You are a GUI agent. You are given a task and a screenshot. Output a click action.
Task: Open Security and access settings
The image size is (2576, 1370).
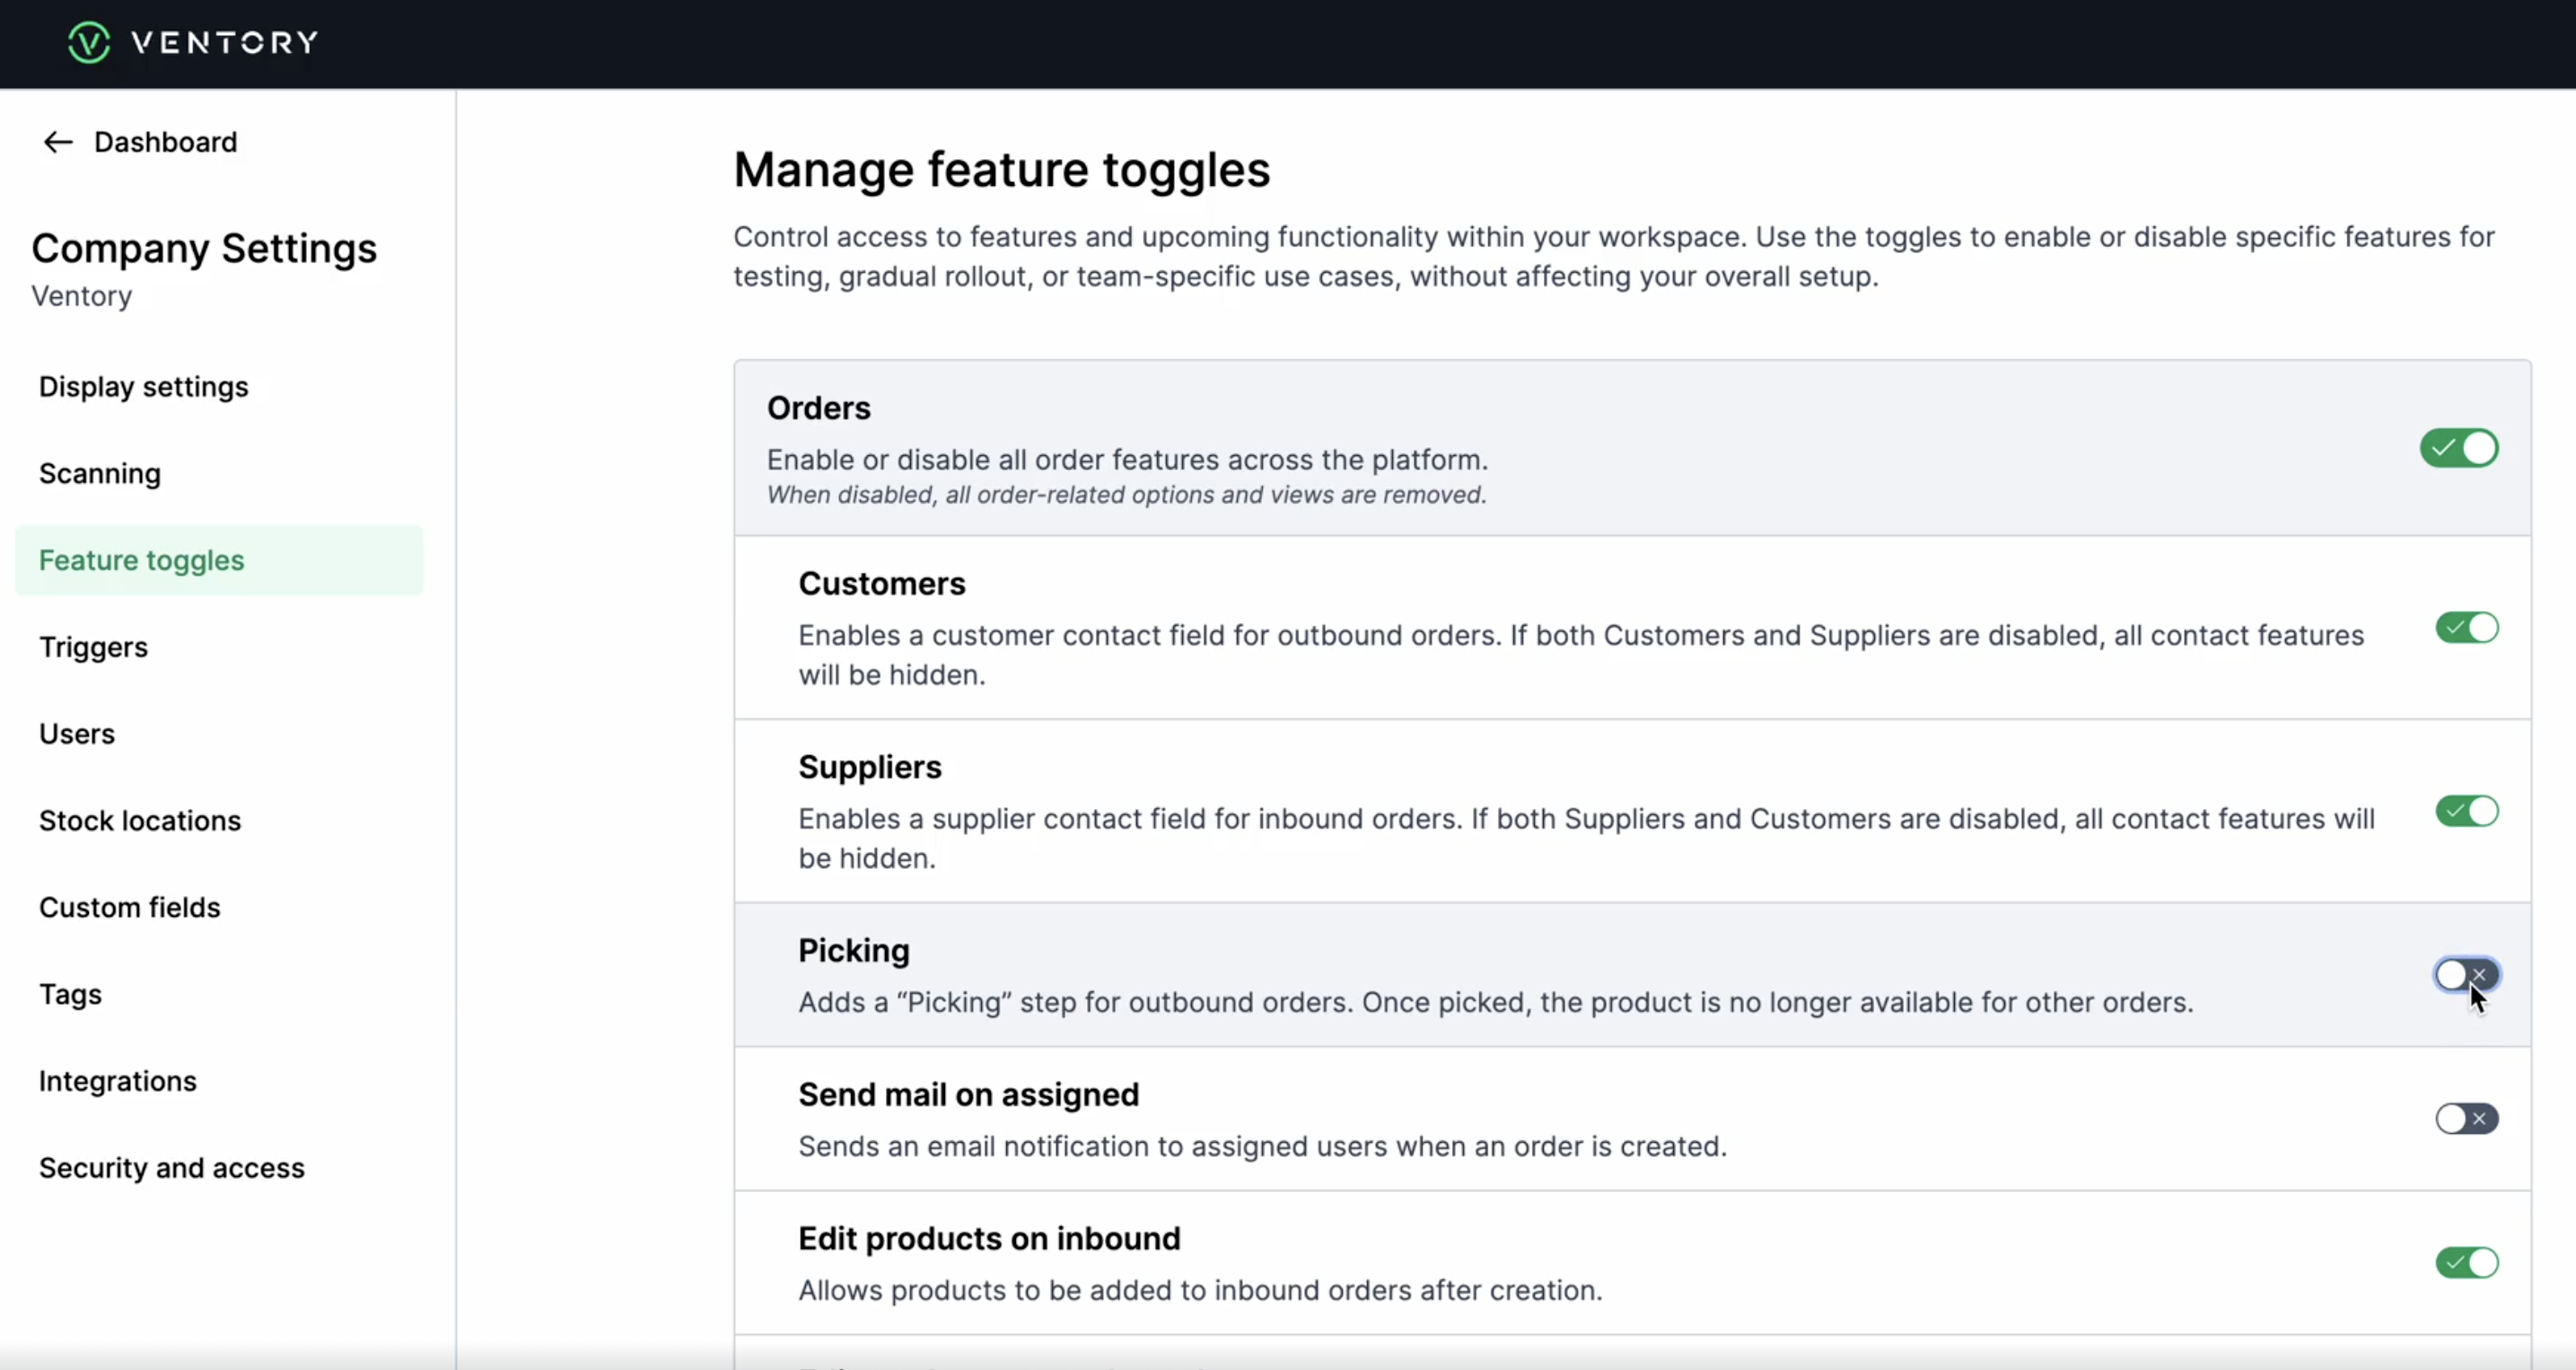[172, 1168]
